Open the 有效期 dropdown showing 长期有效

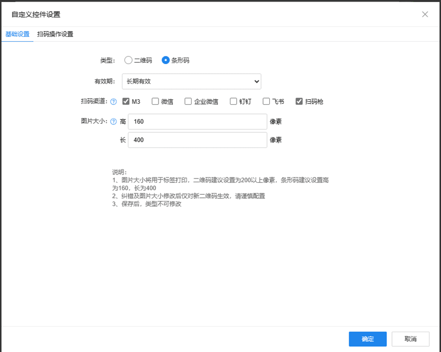tap(192, 81)
